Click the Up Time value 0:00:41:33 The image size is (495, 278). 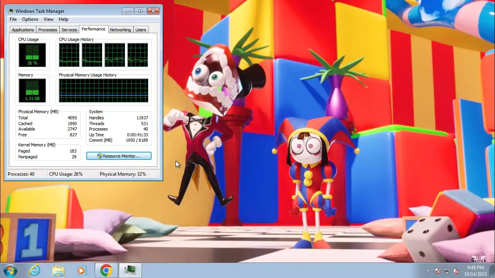tap(137, 135)
